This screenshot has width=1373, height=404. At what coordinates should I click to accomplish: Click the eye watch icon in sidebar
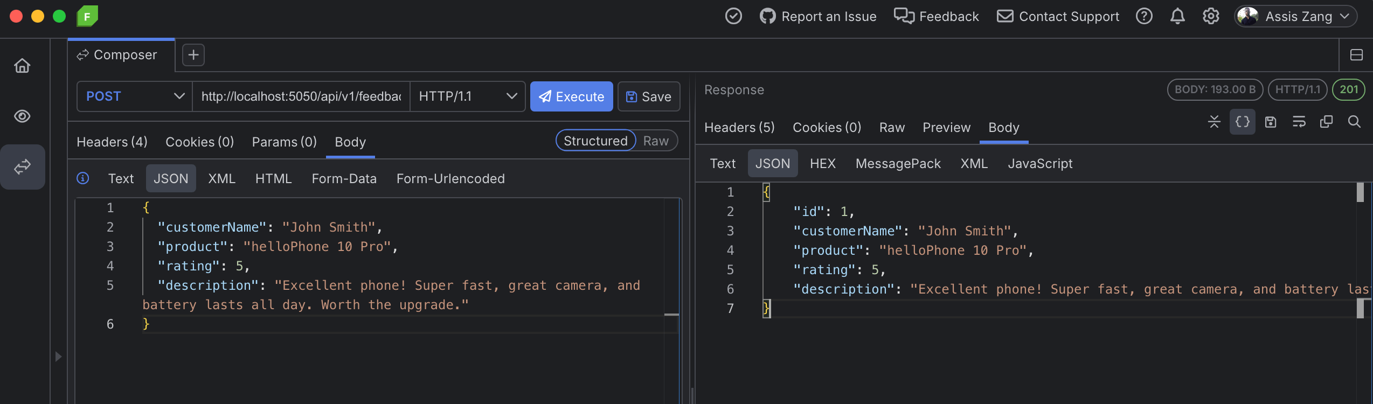click(x=22, y=116)
